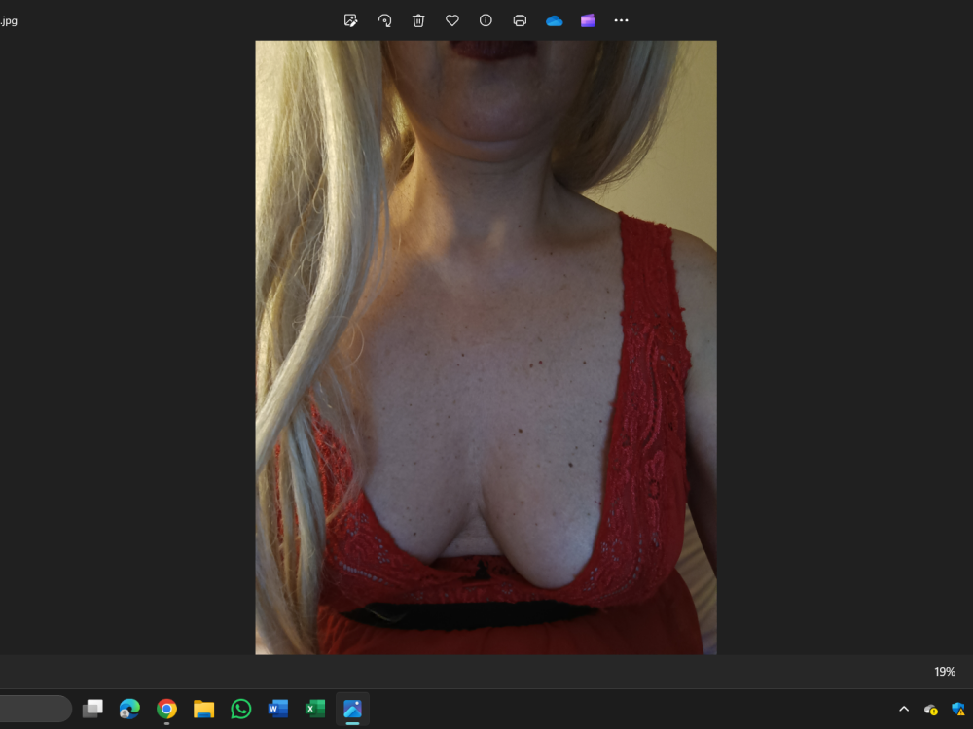Open Microsoft Excel from the taskbar
This screenshot has width=973, height=729.
pyautogui.click(x=314, y=709)
